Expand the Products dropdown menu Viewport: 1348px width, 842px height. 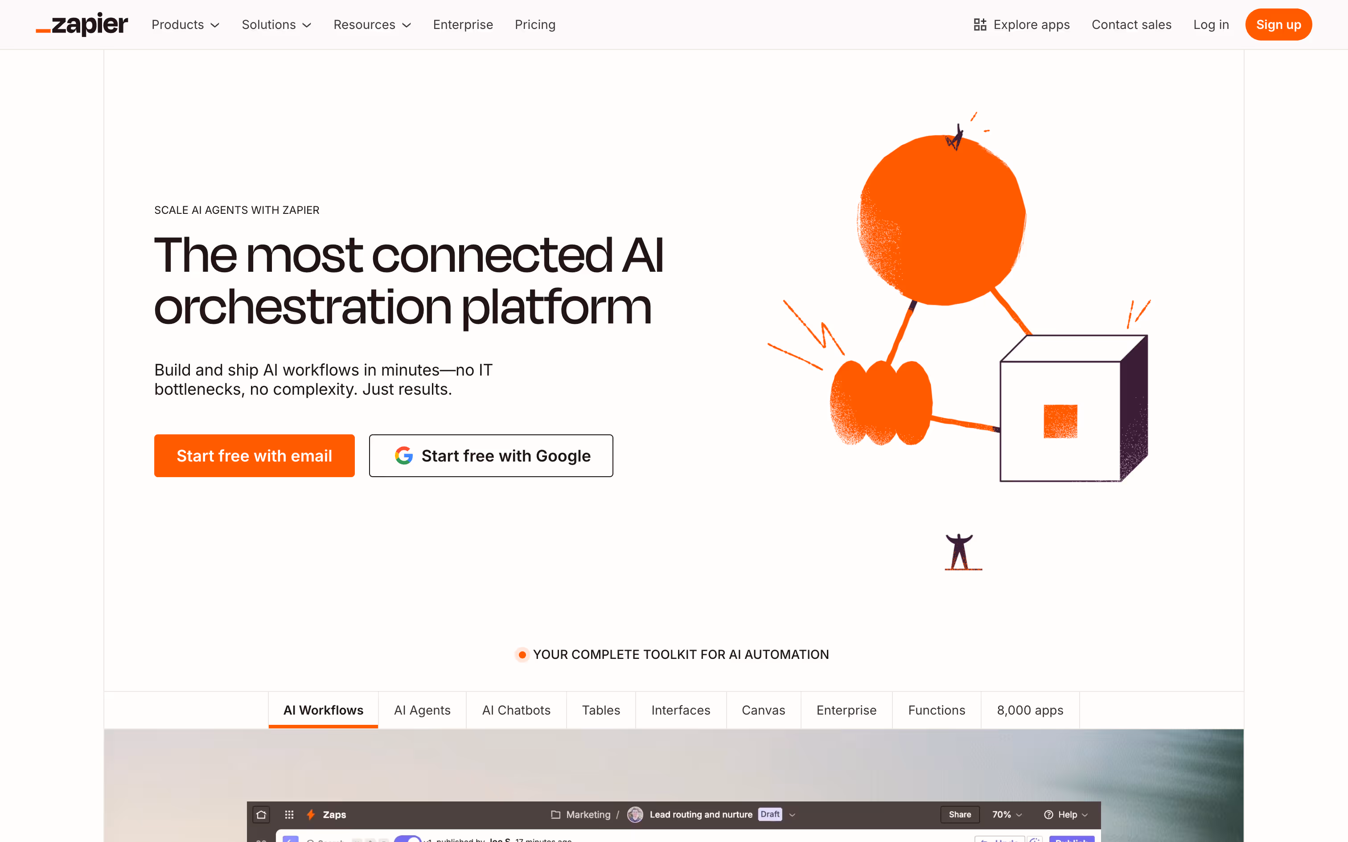185,25
